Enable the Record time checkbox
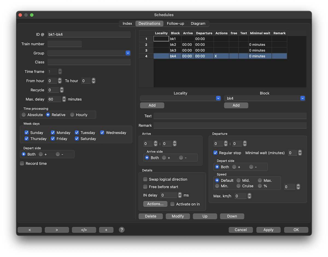The image size is (328, 257). [x=22, y=163]
